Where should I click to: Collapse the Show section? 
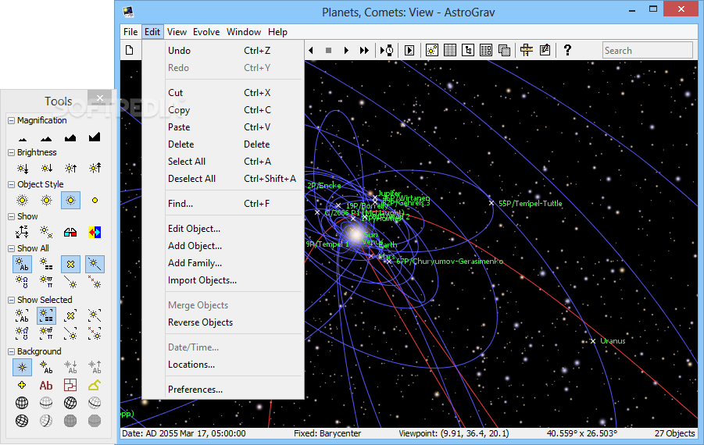click(11, 216)
